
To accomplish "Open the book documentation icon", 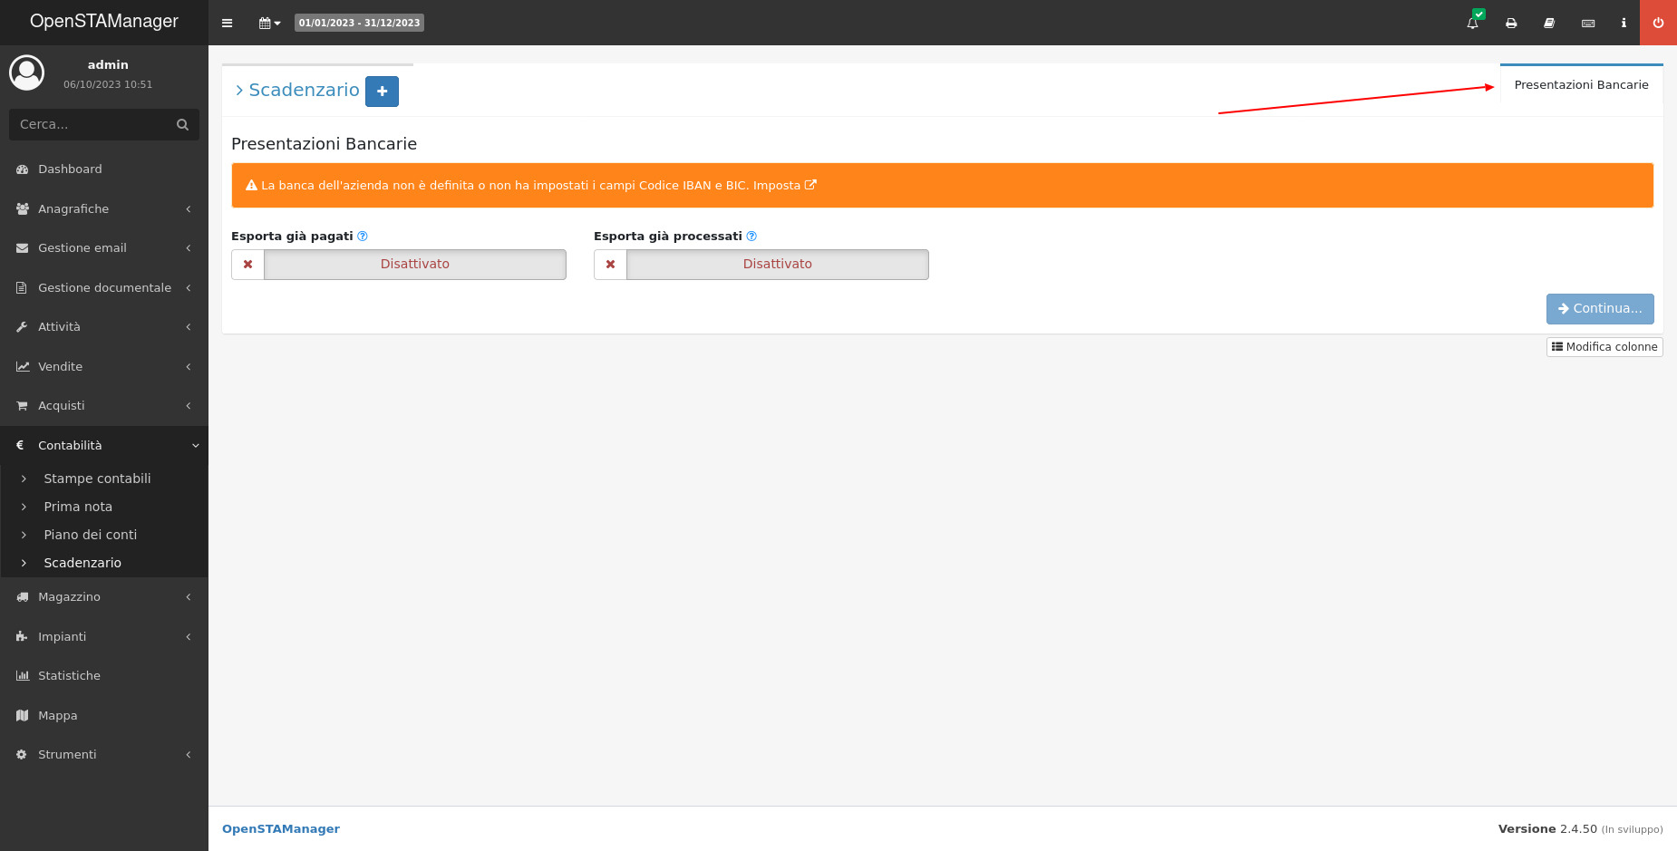I will tap(1549, 23).
